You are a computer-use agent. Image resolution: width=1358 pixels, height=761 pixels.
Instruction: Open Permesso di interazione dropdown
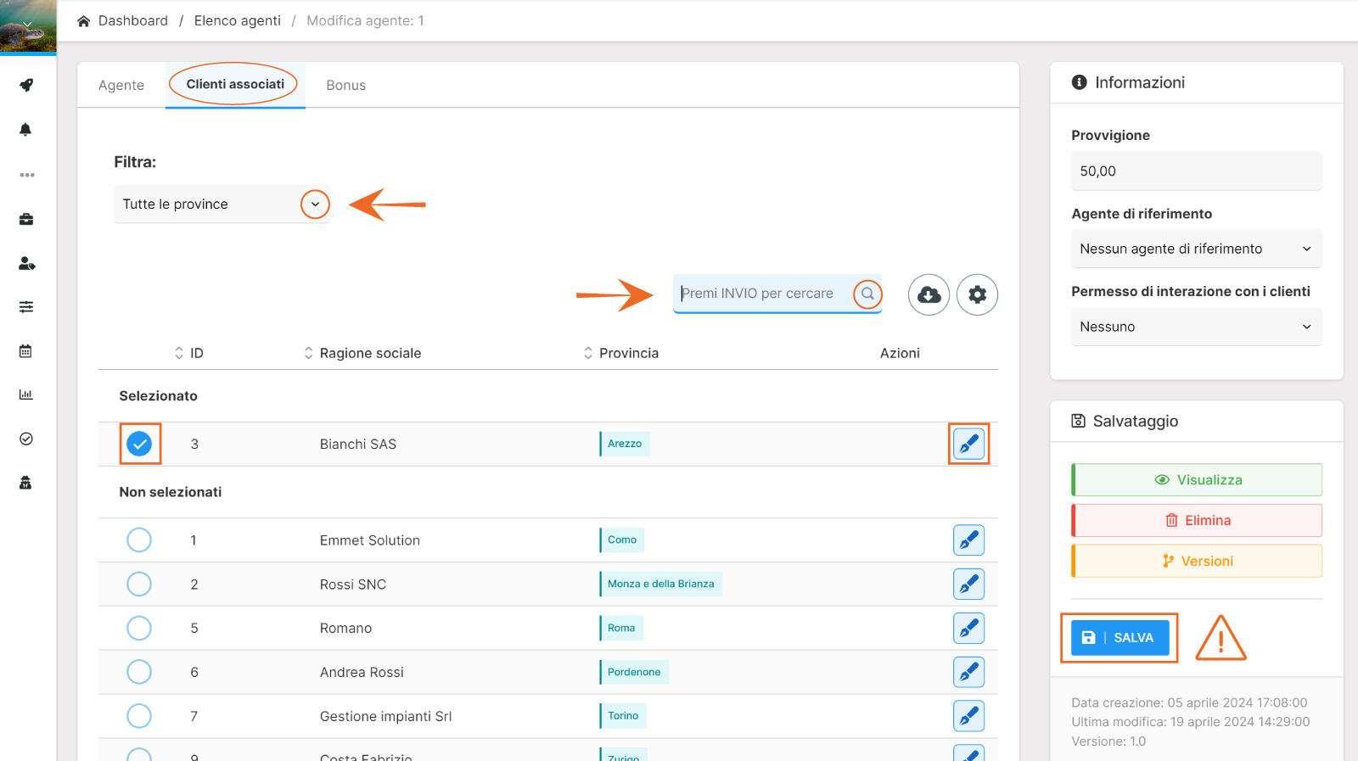click(1195, 327)
